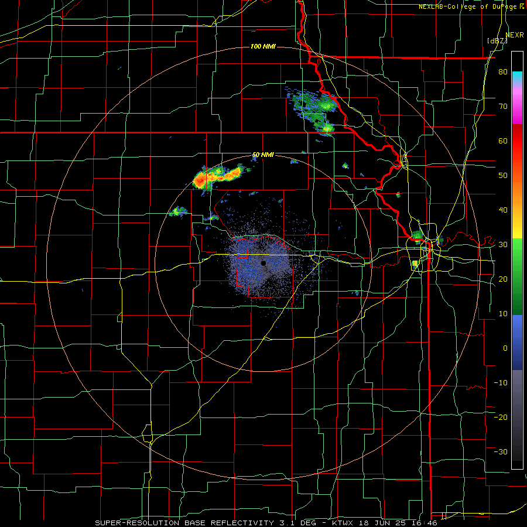Screen dimensions: 527x527
Task: Click the 0 value on the dBZ scale
Action: (x=505, y=348)
